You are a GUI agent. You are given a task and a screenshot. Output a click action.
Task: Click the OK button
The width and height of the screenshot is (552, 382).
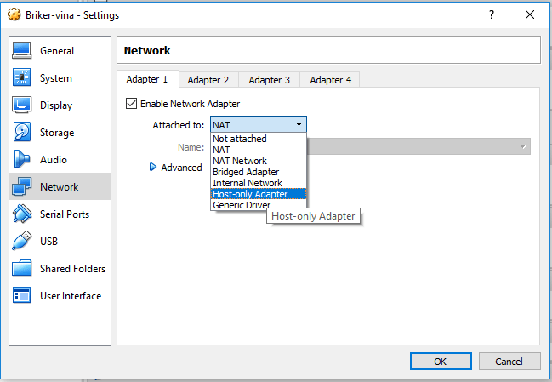(440, 361)
